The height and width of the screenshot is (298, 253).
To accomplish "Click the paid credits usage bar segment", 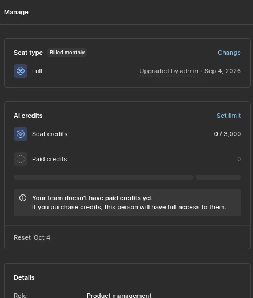I will click(218, 177).
